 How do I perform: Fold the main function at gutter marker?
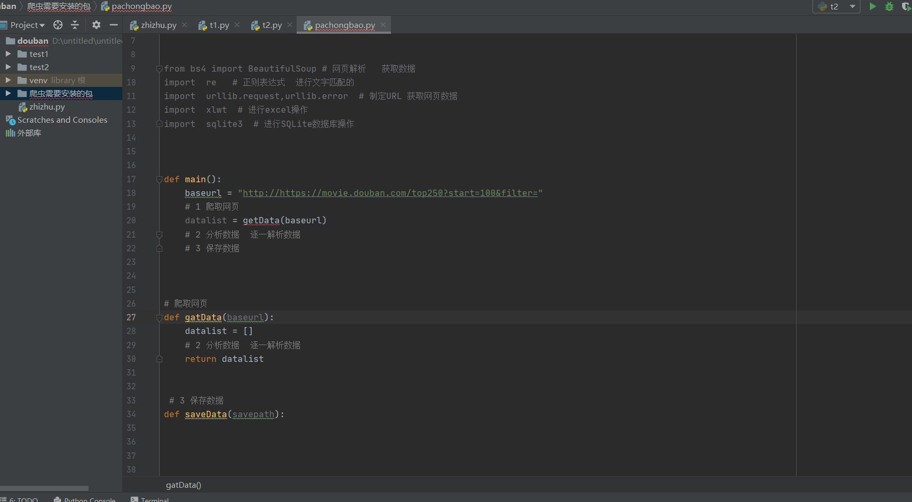(159, 179)
